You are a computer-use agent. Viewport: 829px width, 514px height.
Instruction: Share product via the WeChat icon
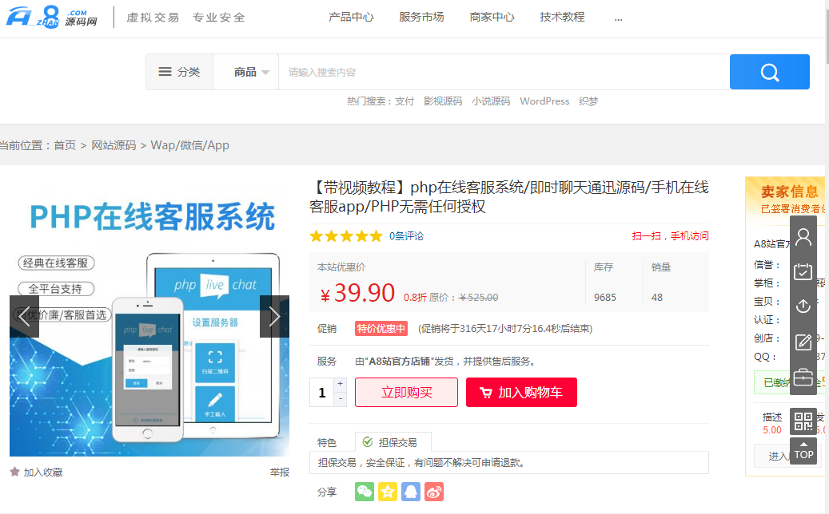[x=365, y=492]
